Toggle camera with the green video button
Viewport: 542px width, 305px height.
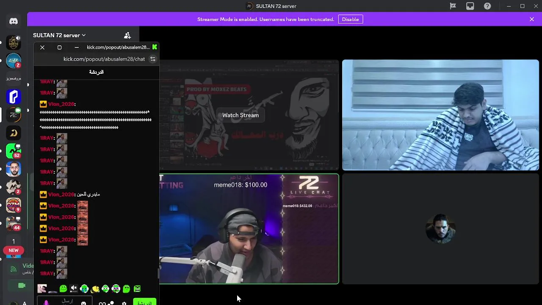[x=22, y=286]
